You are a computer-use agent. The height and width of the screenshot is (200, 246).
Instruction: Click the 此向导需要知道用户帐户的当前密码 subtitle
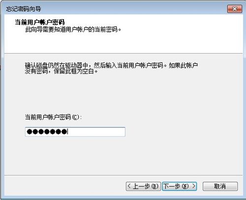[x=73, y=29]
